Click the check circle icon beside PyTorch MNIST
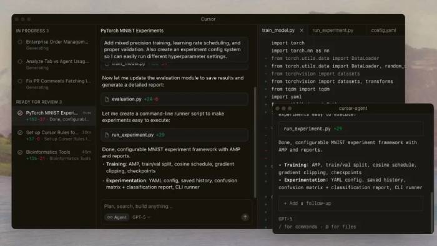Image resolution: width=437 pixels, height=246 pixels. tap(20, 113)
